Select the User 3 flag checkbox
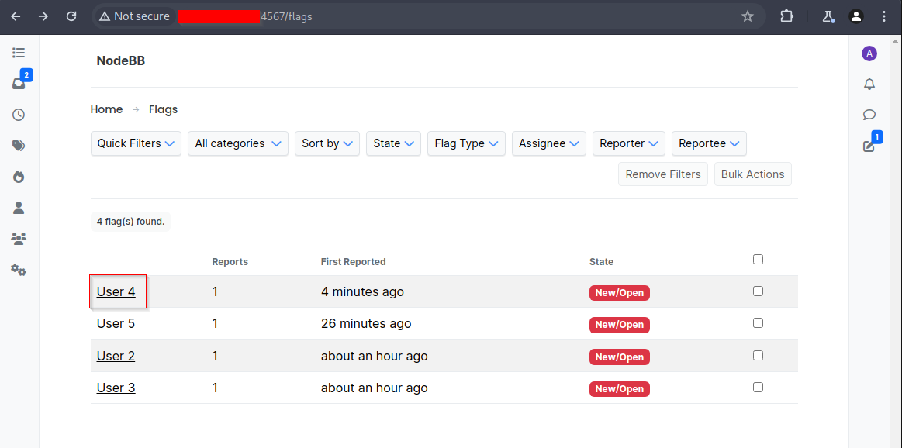The image size is (902, 448). 758,387
